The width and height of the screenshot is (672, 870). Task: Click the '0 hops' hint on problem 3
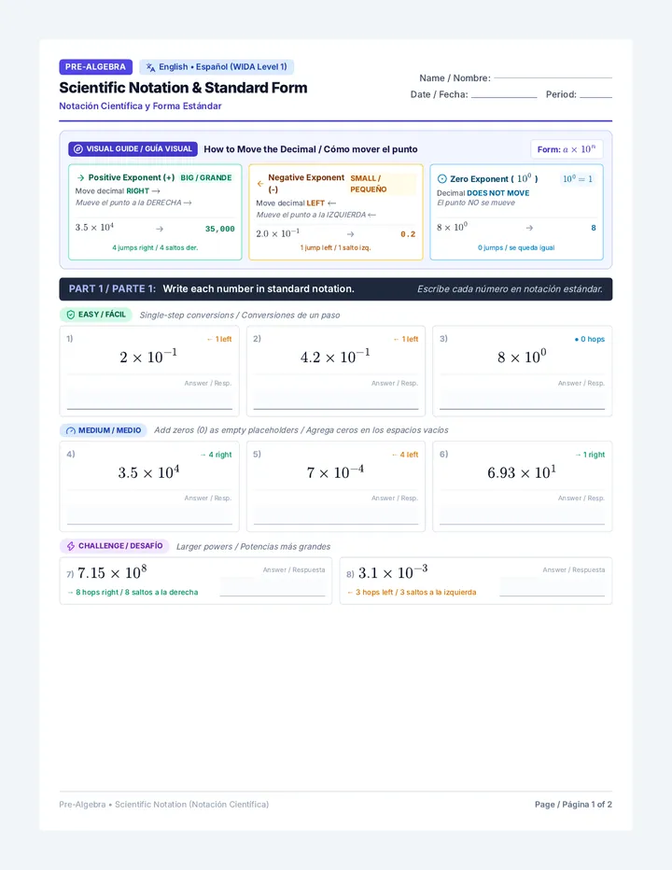pyautogui.click(x=589, y=339)
